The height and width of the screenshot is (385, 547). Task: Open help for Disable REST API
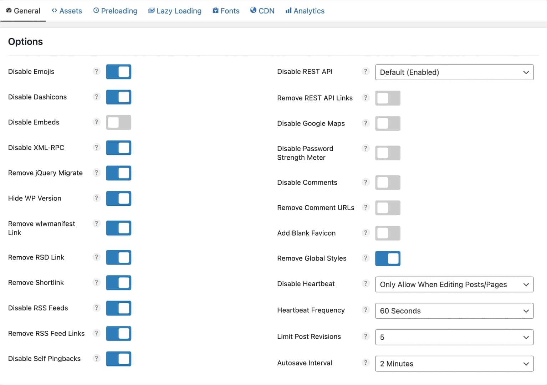click(x=365, y=71)
